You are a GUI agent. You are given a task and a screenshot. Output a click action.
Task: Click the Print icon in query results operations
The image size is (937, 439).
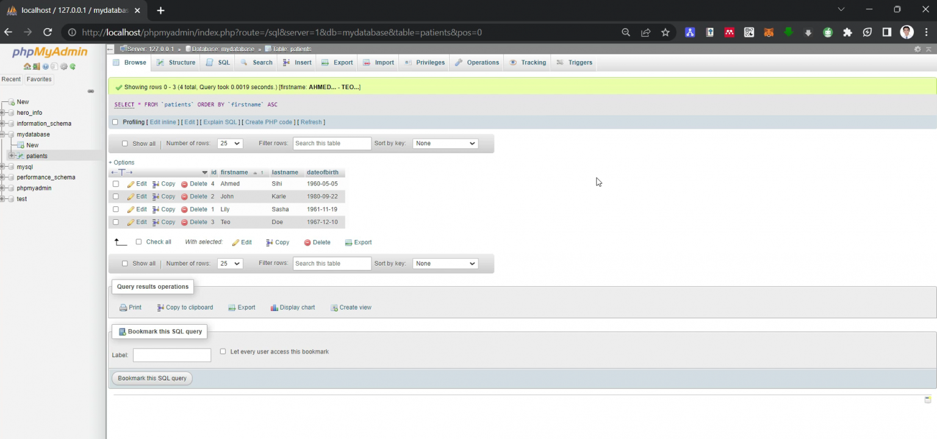coord(123,308)
